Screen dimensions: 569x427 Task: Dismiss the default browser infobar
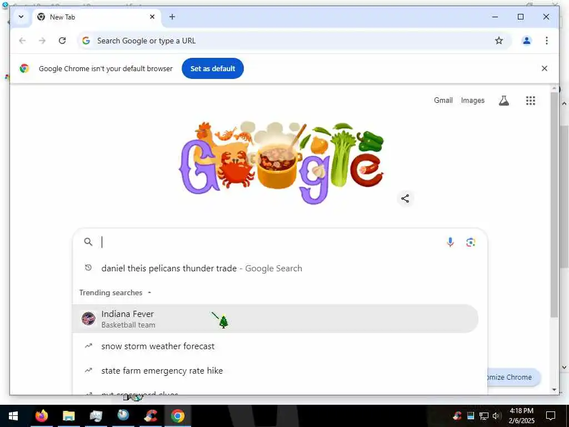pyautogui.click(x=545, y=68)
